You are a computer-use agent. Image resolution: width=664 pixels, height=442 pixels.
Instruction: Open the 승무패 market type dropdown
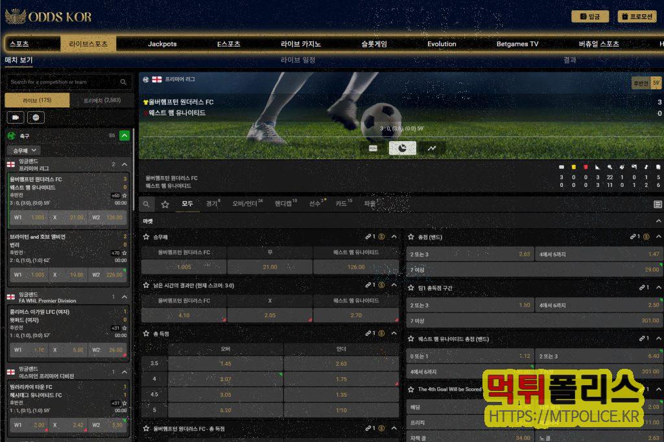[24, 150]
